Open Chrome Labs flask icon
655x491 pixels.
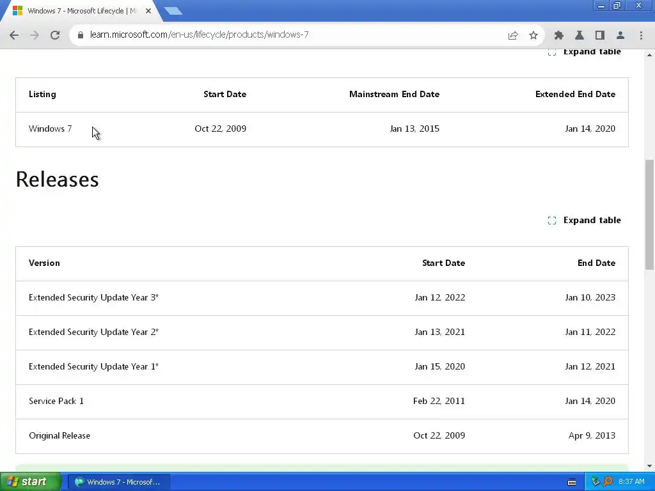tap(580, 35)
